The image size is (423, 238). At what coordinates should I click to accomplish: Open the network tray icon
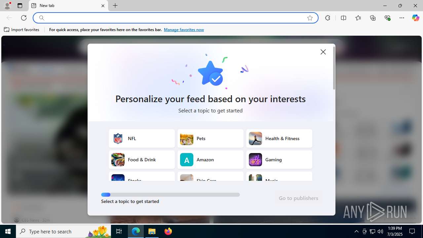tap(372, 231)
